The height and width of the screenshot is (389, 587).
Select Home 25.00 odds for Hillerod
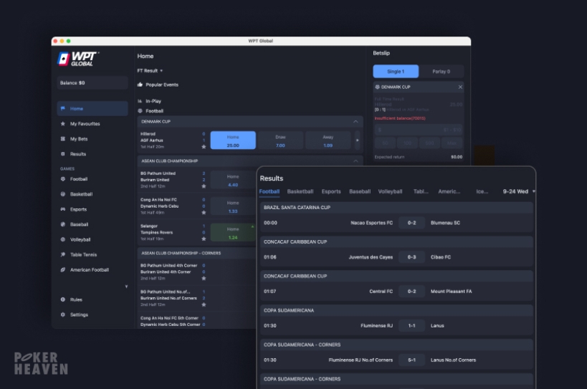pos(233,140)
